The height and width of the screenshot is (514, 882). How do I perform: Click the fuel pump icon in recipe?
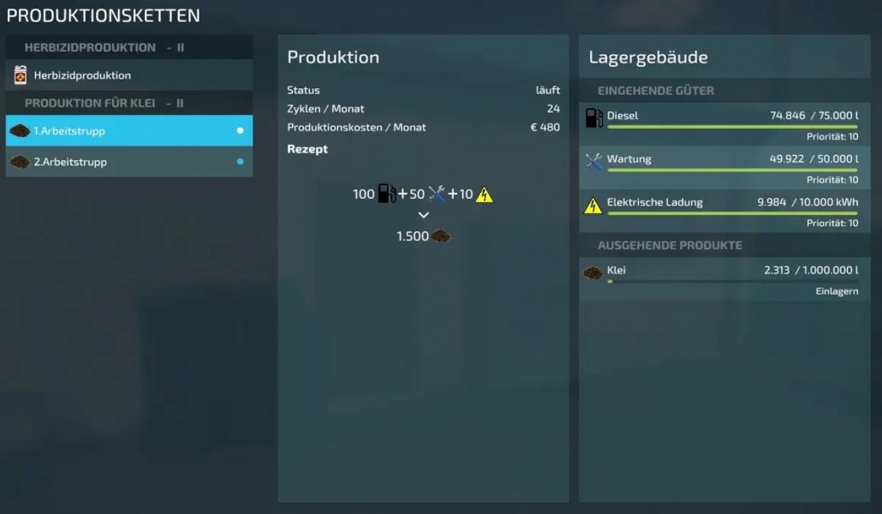click(386, 194)
